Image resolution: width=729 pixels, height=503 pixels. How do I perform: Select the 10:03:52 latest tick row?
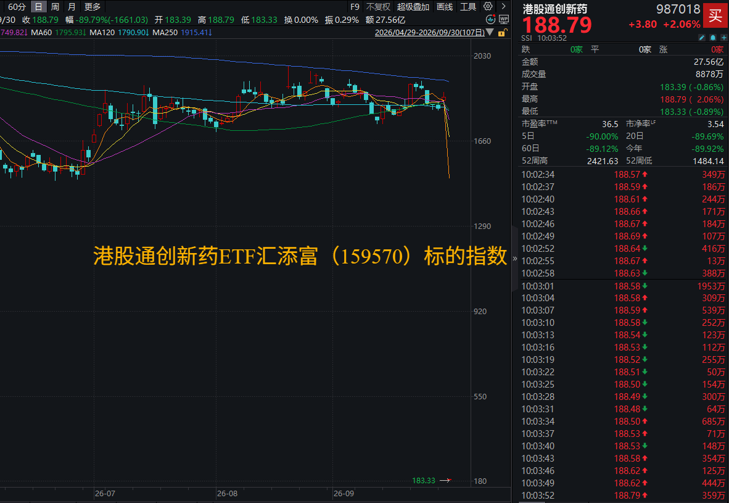point(622,496)
